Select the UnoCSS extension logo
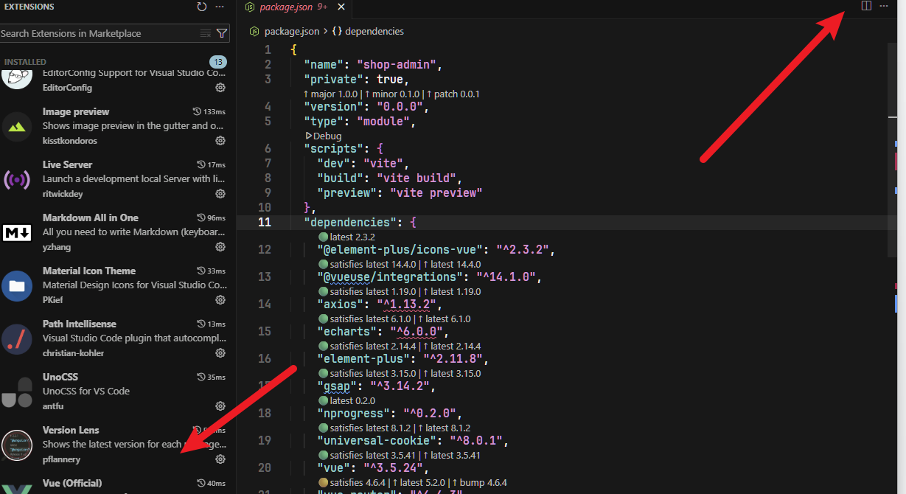 click(x=17, y=392)
